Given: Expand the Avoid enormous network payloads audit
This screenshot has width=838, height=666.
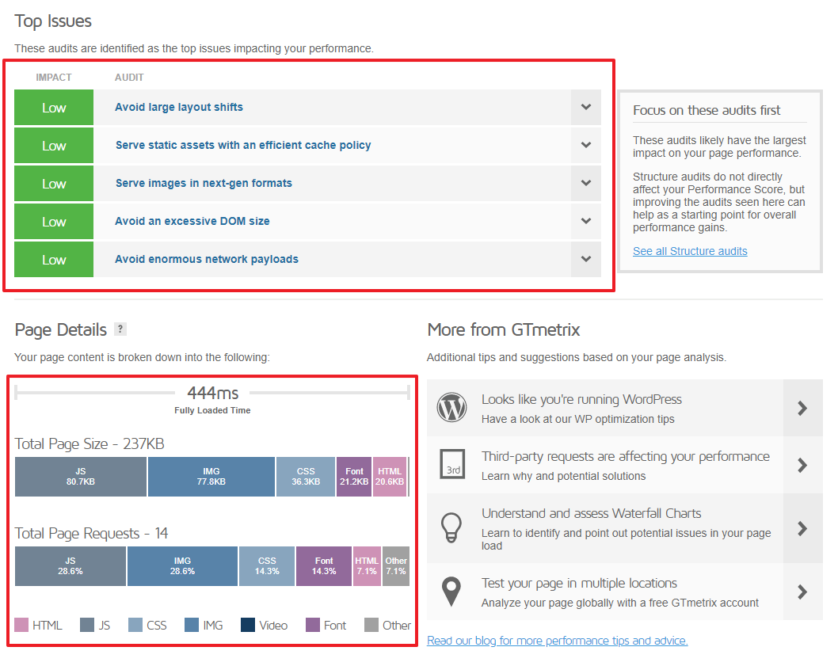Looking at the screenshot, I should pyautogui.click(x=586, y=259).
